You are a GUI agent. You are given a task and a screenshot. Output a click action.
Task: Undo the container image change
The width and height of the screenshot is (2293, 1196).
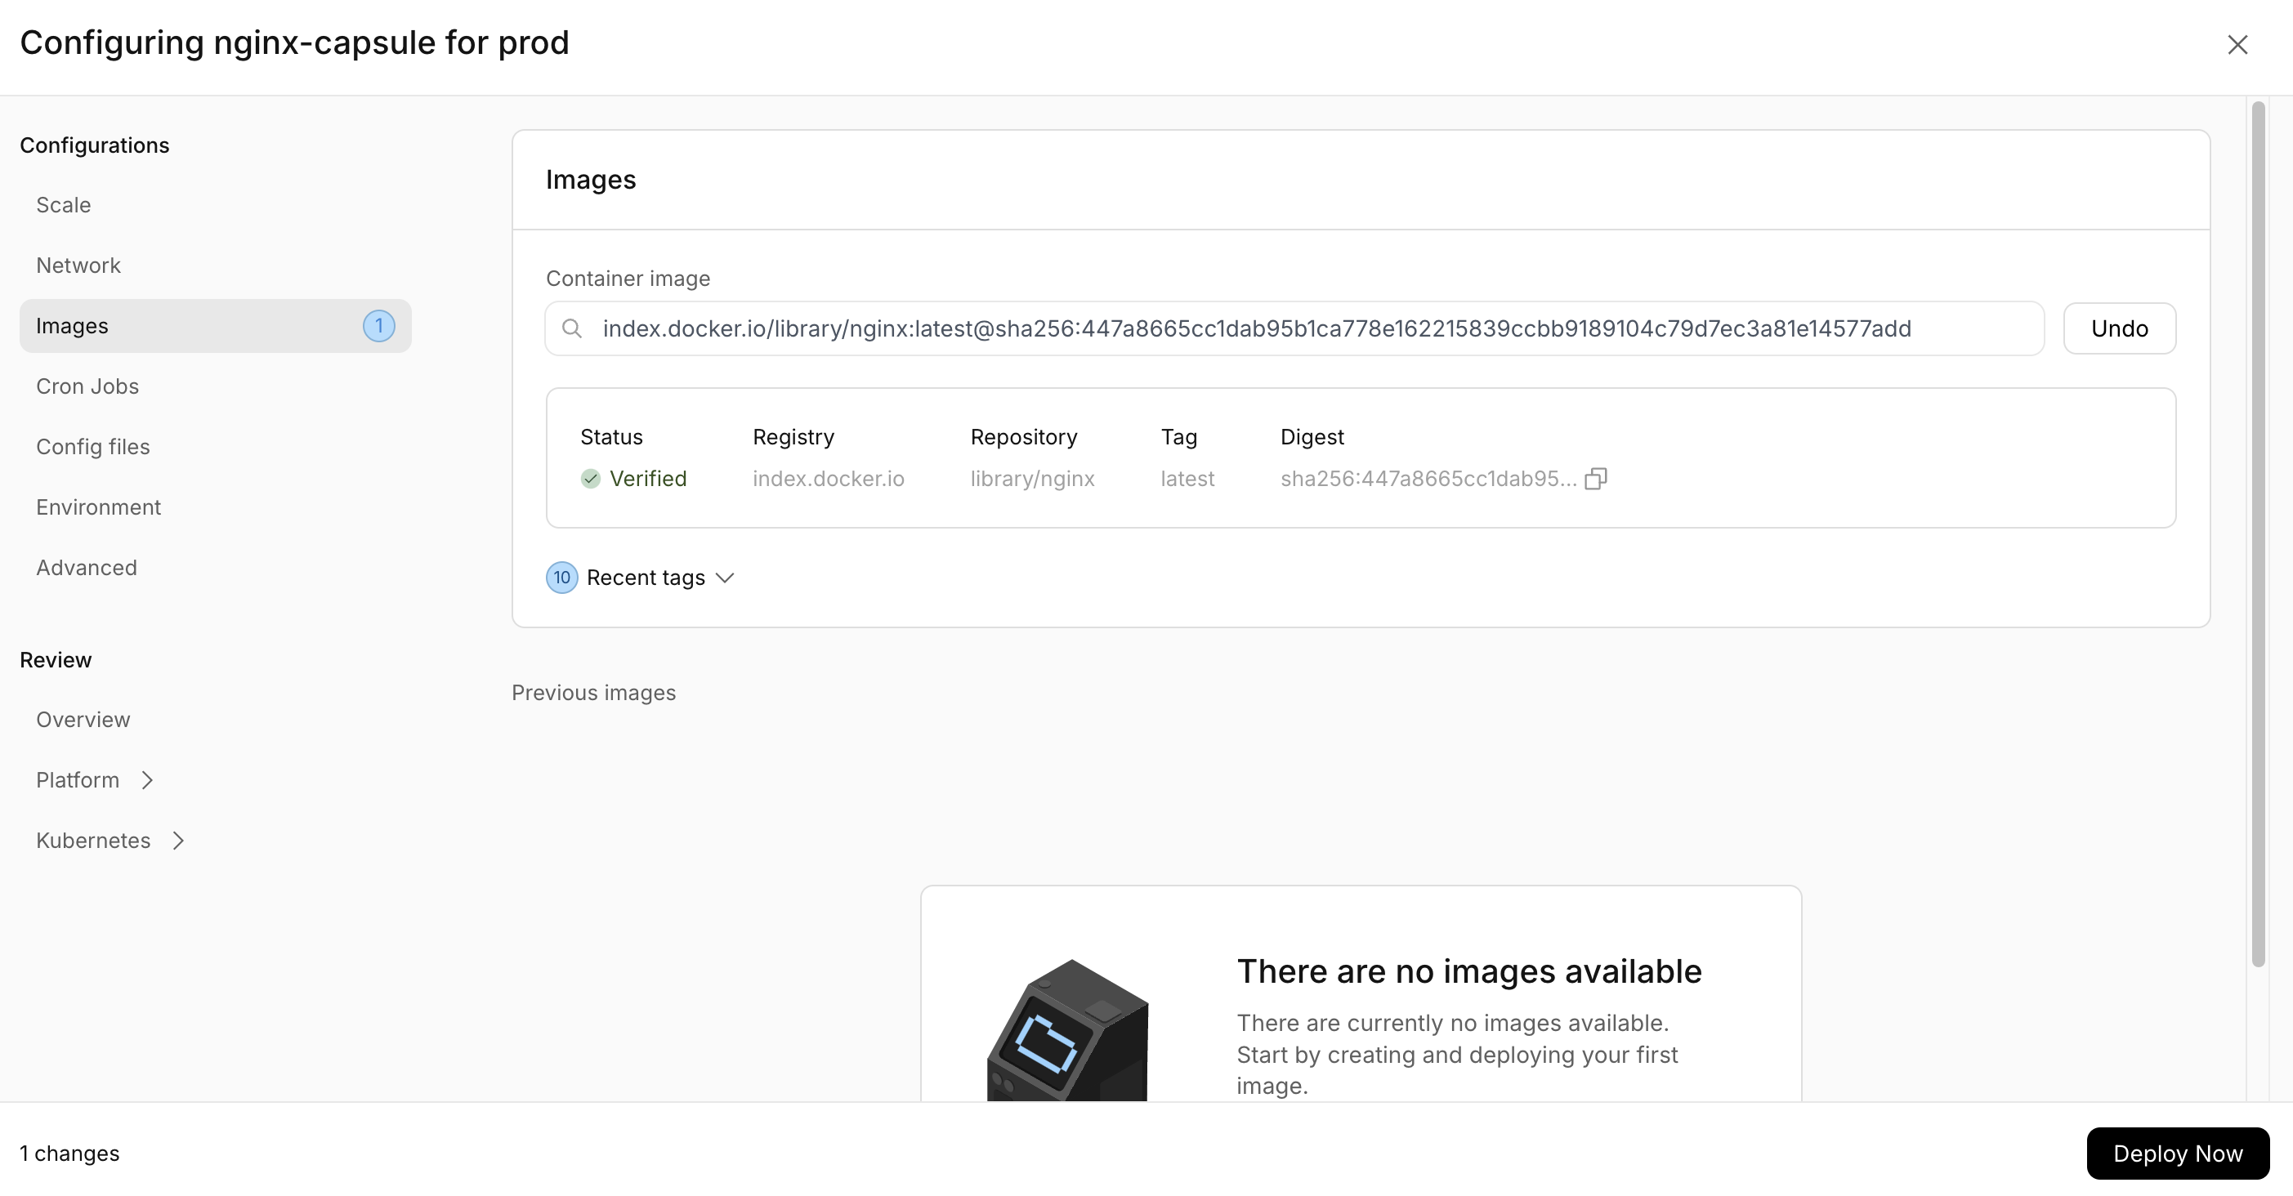pyautogui.click(x=2120, y=328)
